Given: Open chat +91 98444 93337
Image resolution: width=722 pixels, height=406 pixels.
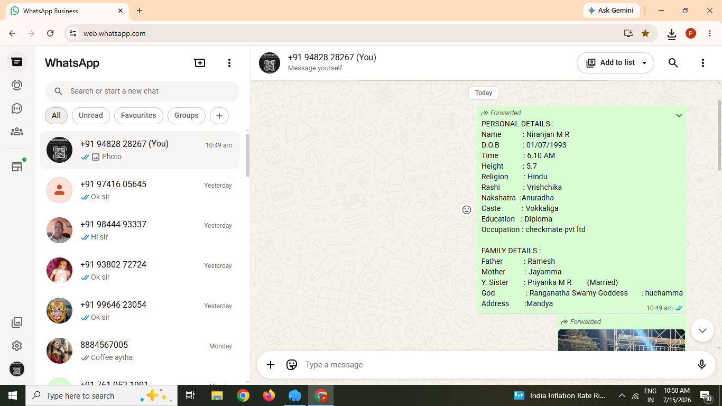Looking at the screenshot, I should pos(140,230).
